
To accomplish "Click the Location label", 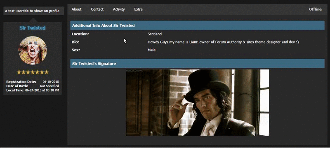I will coord(80,34).
